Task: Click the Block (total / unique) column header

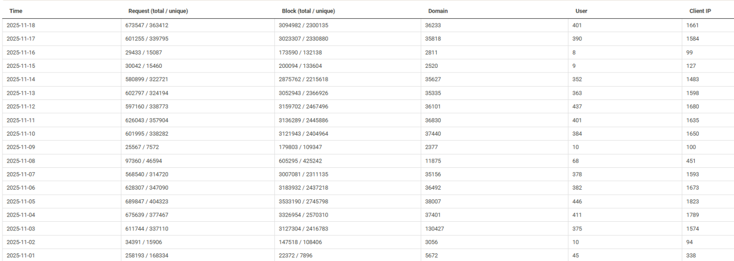Action: 308,11
